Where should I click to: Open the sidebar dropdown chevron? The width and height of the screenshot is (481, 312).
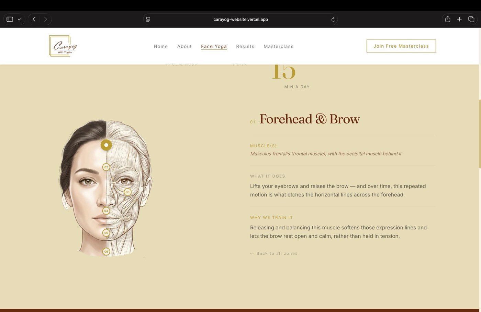coord(19,19)
